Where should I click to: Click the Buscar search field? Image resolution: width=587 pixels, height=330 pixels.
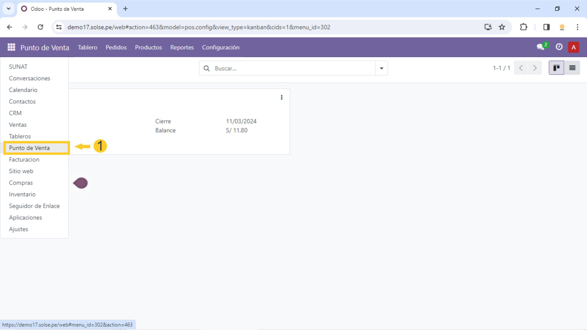click(x=292, y=68)
